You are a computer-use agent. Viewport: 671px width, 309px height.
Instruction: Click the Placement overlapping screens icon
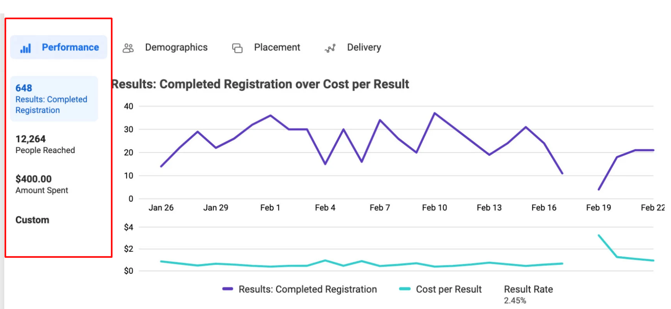pyautogui.click(x=237, y=48)
